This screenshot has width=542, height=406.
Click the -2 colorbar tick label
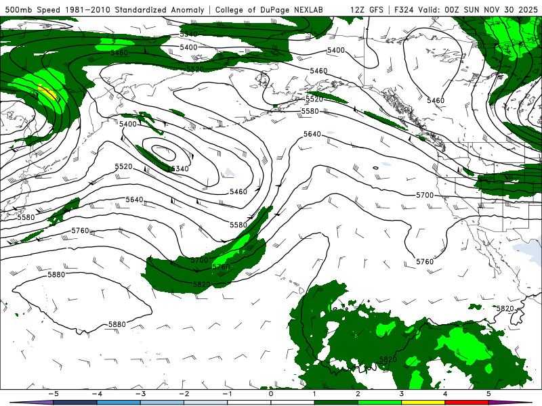[x=184, y=394]
